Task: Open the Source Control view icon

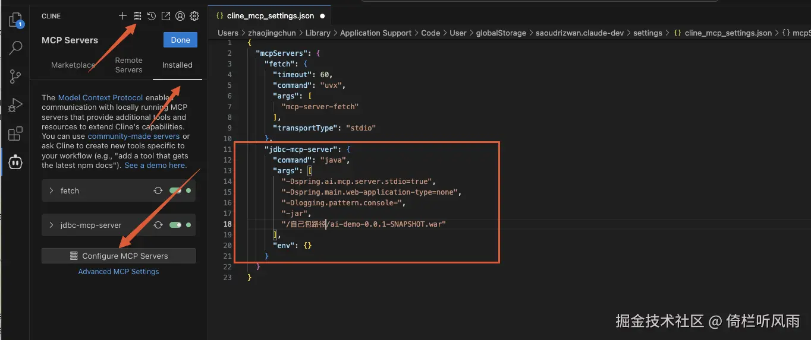Action: 15,76
